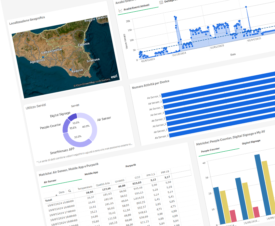
Task: Click the Air Sensor_1 bar
Action: (218, 84)
